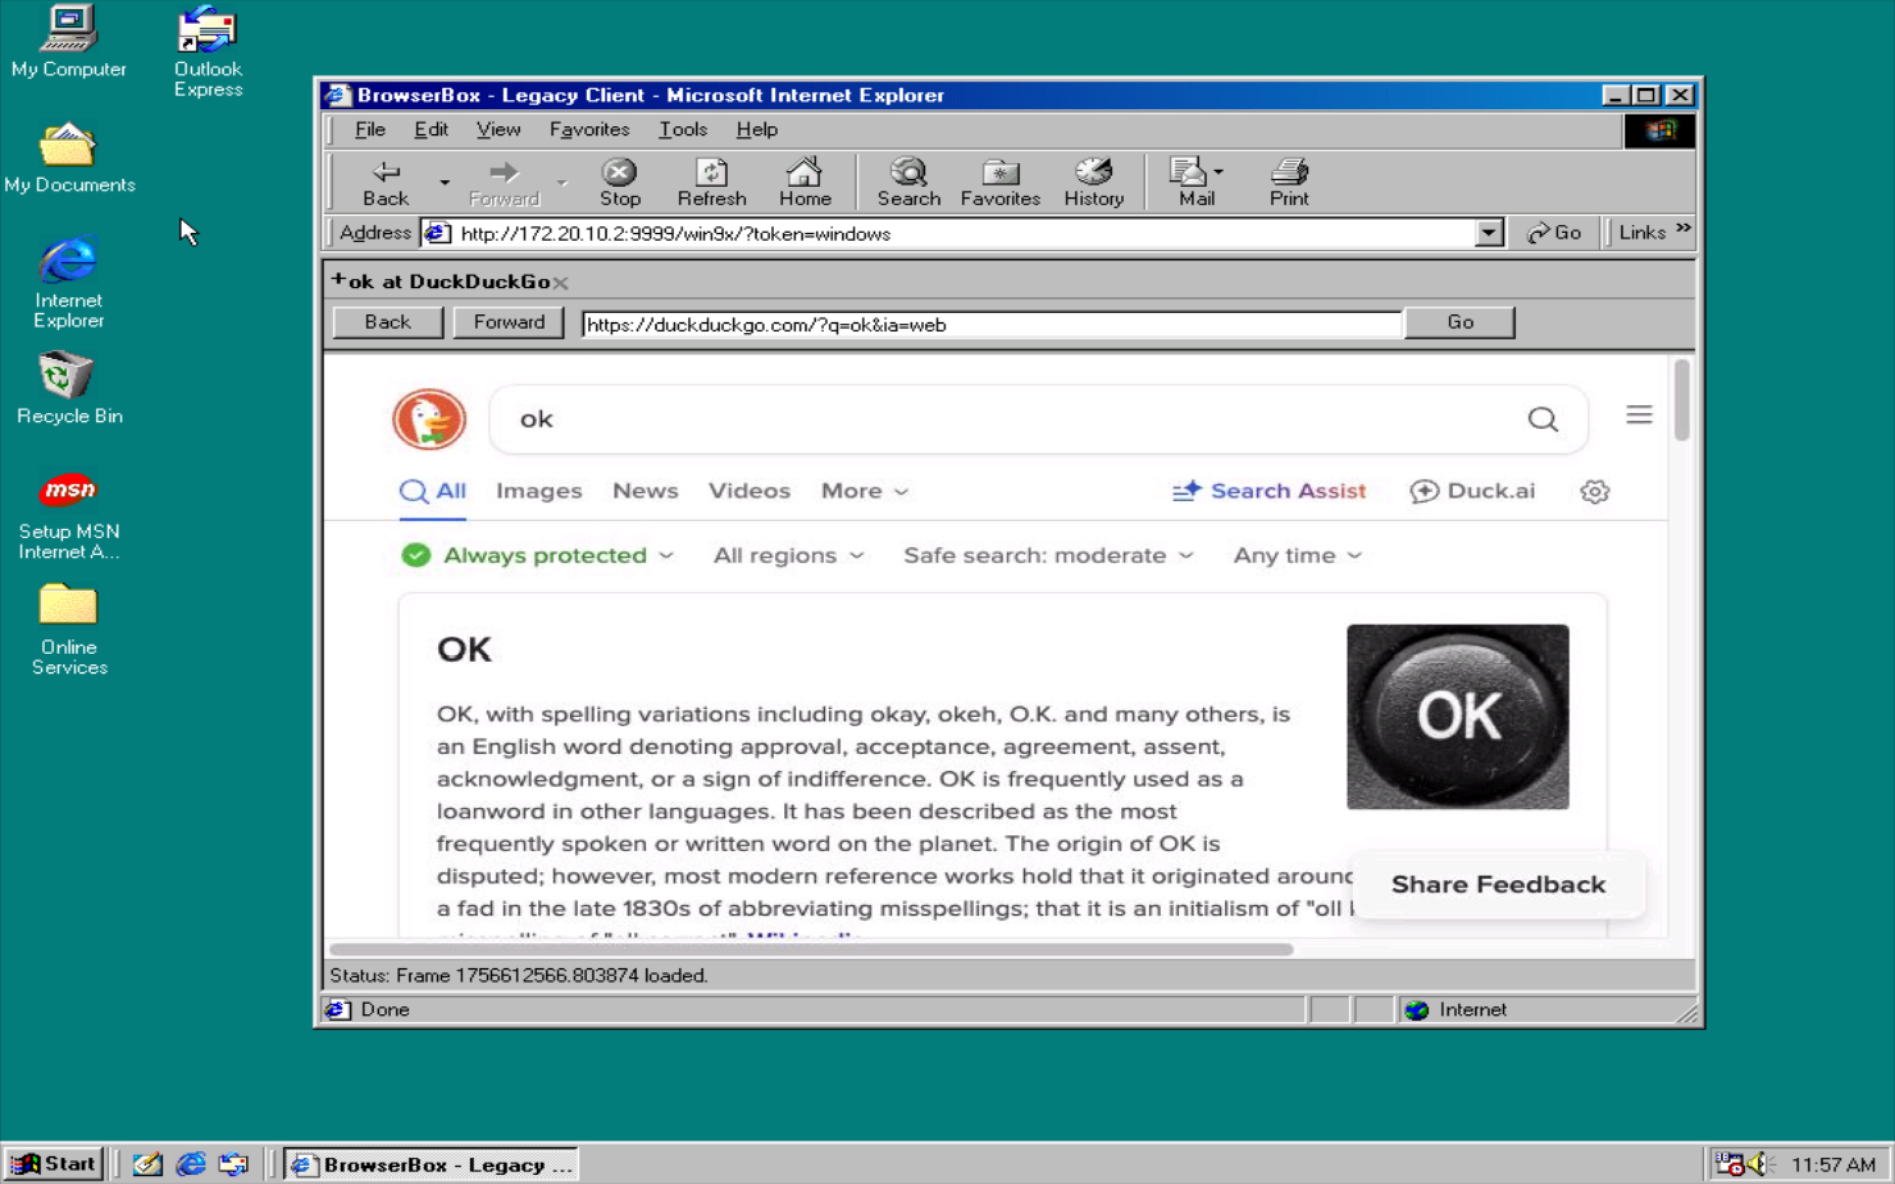Open the Back history dropdown arrow
The width and height of the screenshot is (1895, 1184).
pos(444,182)
